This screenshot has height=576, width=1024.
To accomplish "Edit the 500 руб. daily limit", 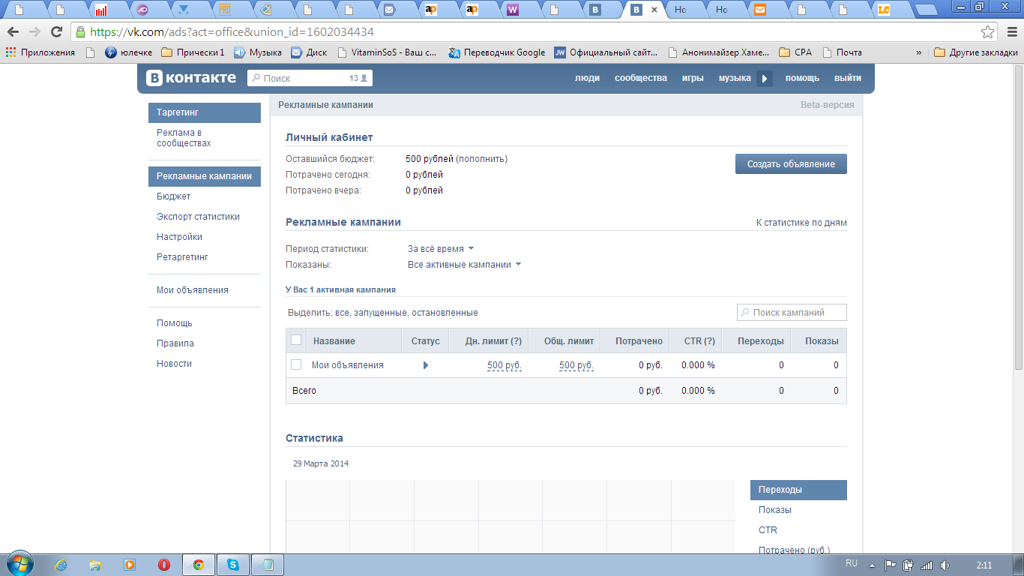I will coord(505,365).
